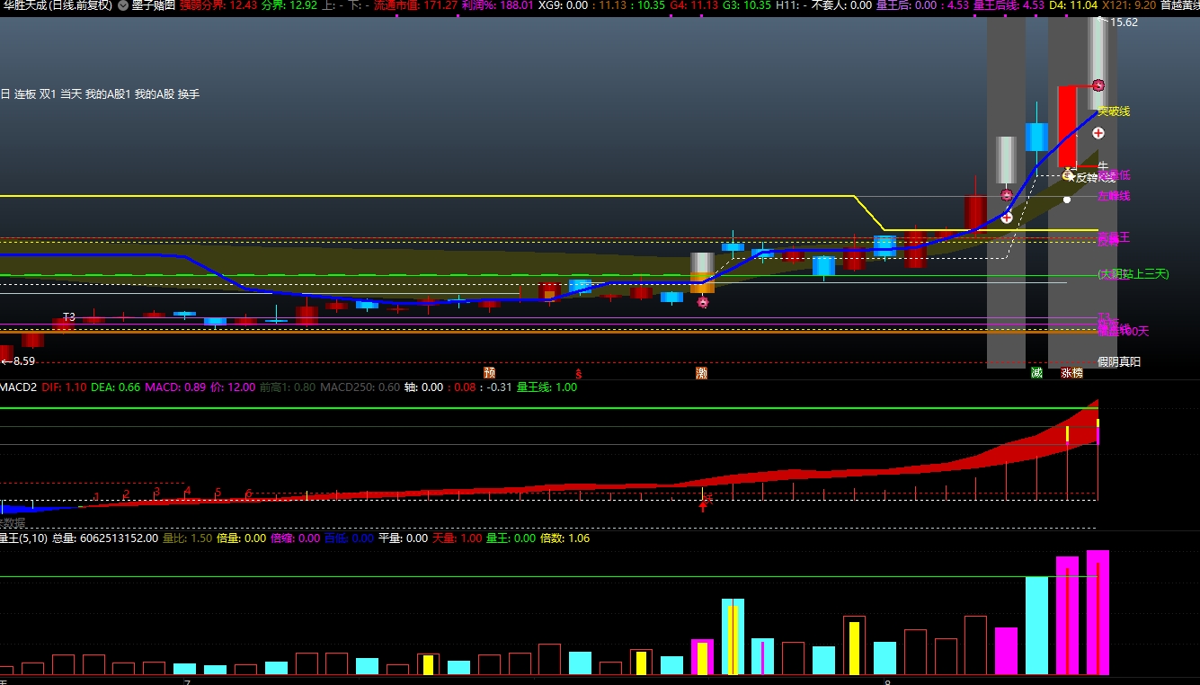Click the 激 marker icon on time axis
1200x685 pixels.
(x=701, y=372)
